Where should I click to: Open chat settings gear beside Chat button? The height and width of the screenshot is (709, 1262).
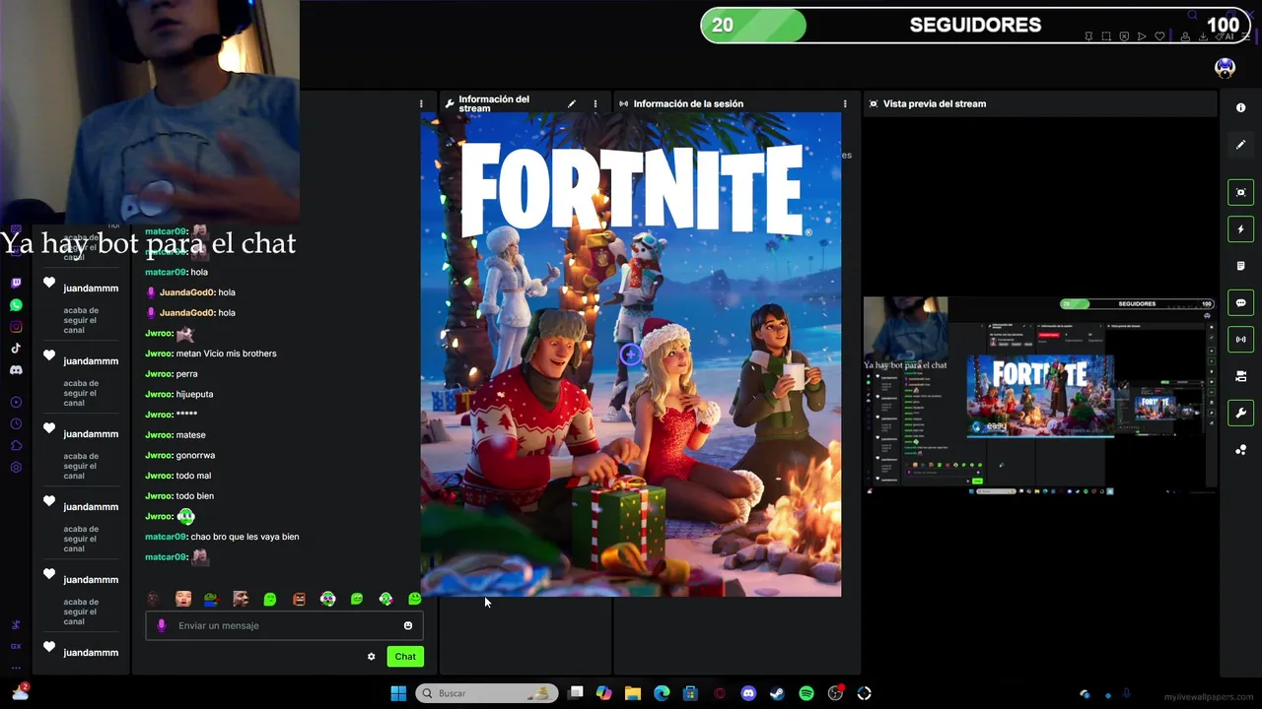point(371,657)
